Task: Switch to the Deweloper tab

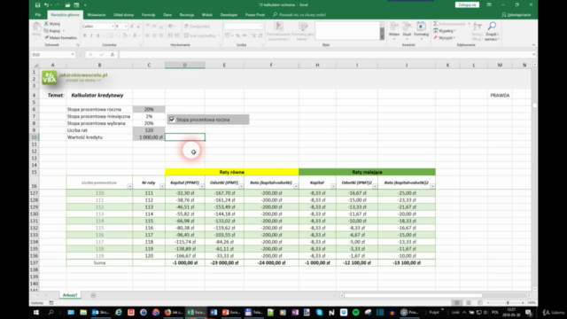Action: point(229,15)
